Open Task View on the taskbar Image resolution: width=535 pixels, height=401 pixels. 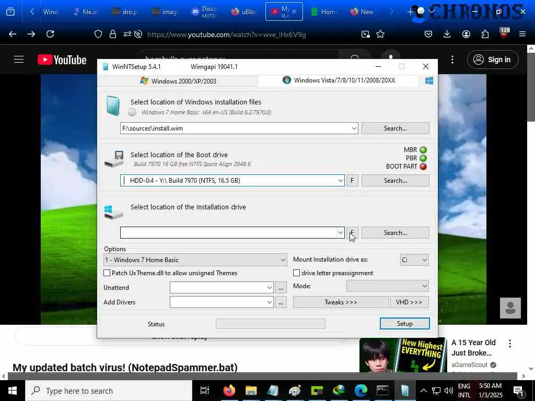[x=204, y=391]
